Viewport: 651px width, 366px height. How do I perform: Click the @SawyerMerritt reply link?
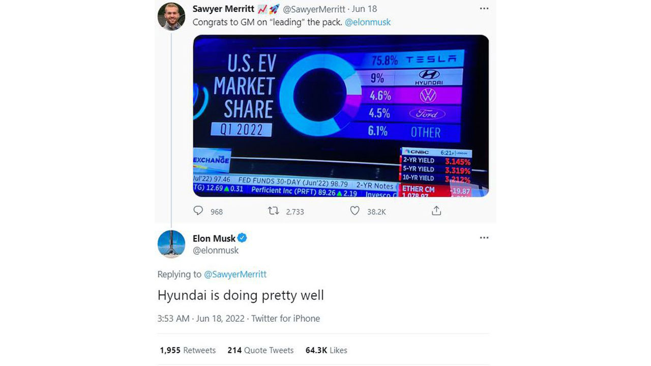point(235,274)
